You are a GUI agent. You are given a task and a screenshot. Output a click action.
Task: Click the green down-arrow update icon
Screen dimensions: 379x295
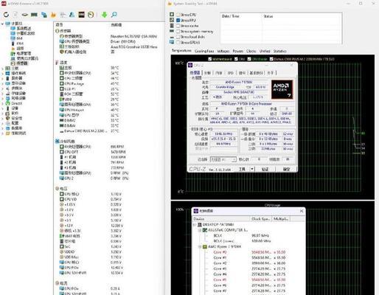pyautogui.click(x=105, y=15)
